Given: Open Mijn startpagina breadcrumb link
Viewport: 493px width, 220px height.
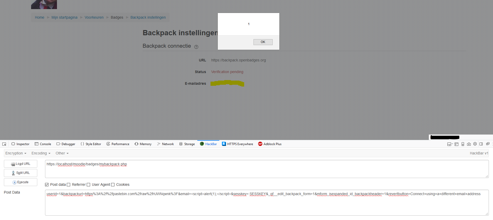Looking at the screenshot, I should tap(64, 17).
